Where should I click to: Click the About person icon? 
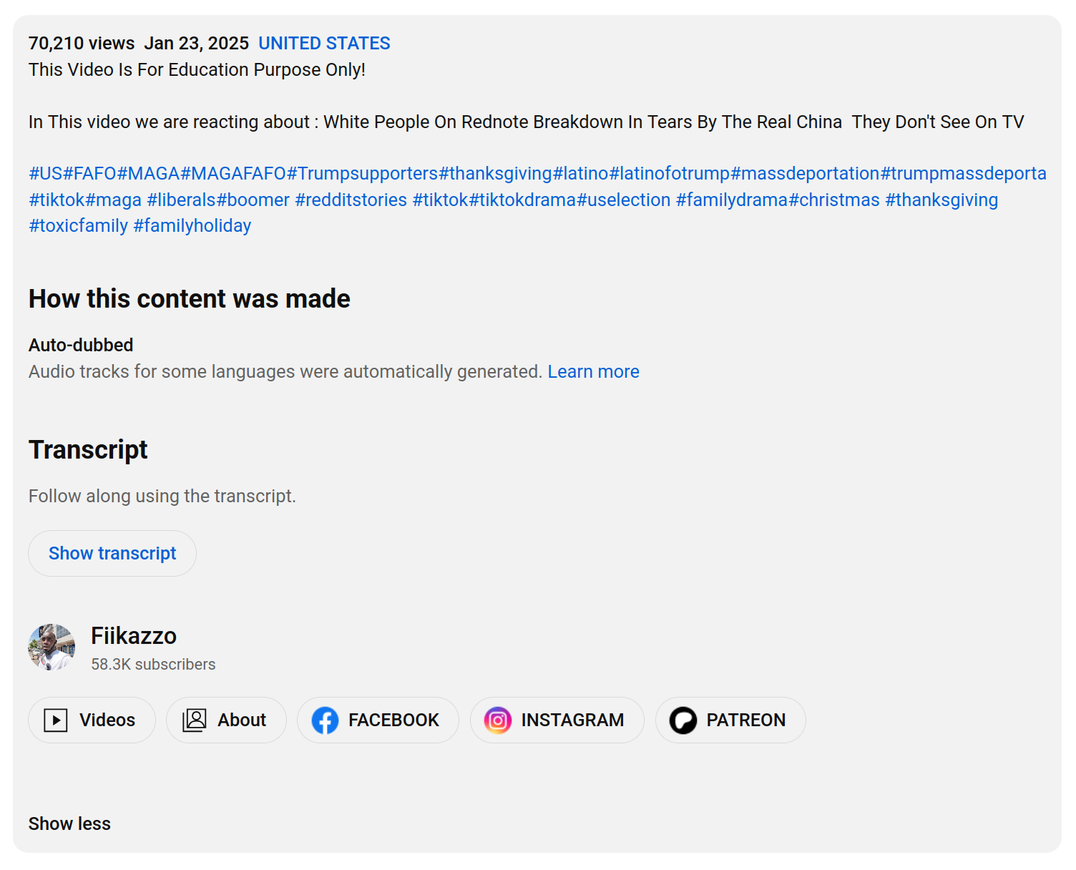(195, 720)
